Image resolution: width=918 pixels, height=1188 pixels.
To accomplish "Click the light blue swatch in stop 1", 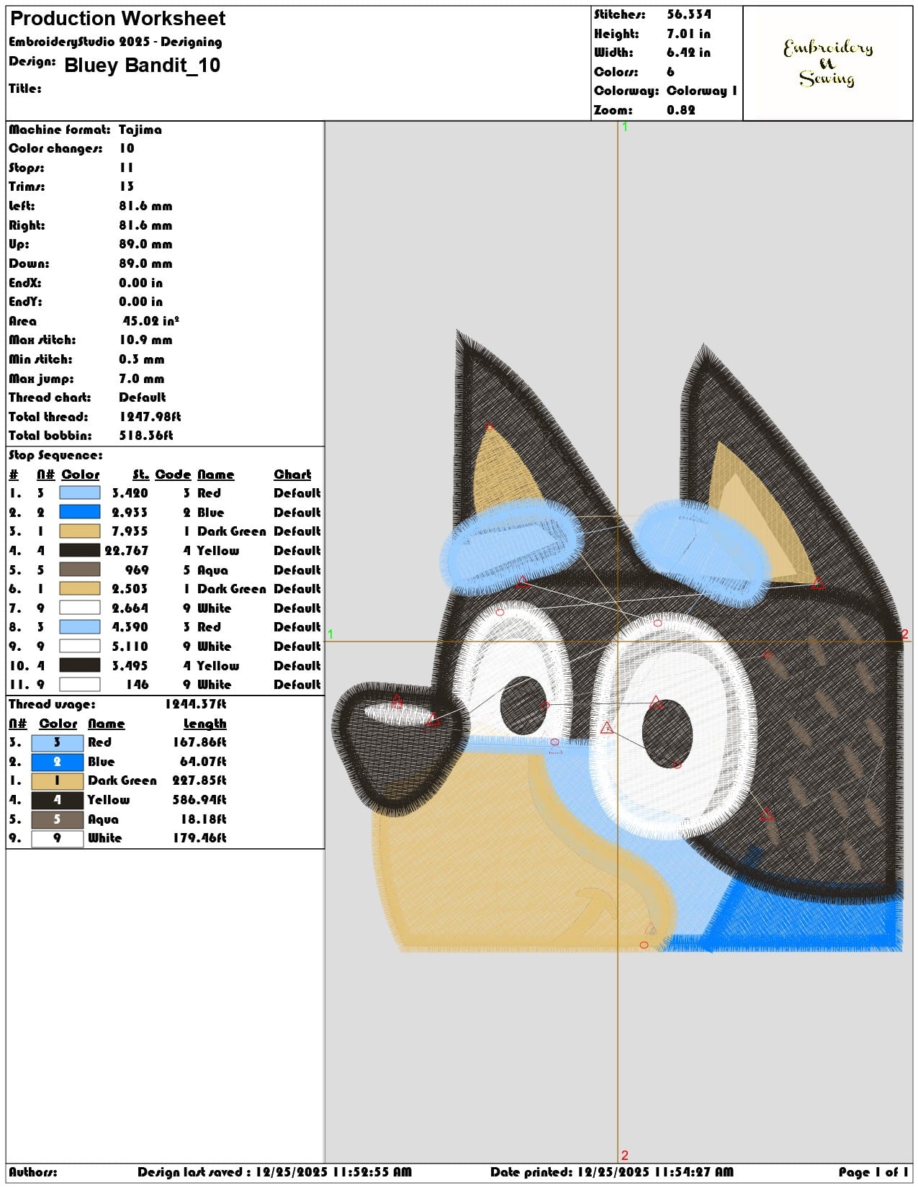I will click(79, 493).
